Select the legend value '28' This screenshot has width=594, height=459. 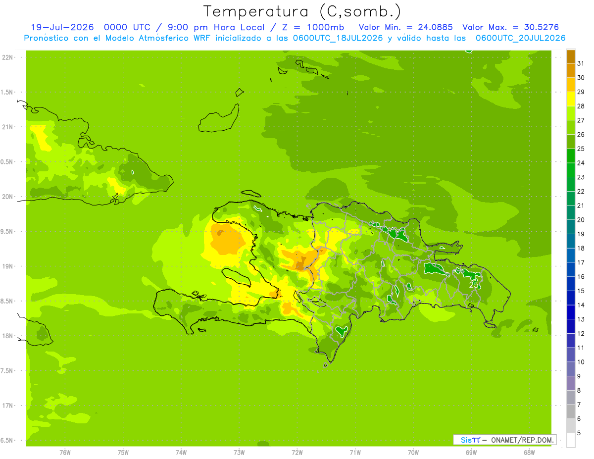[x=581, y=106]
